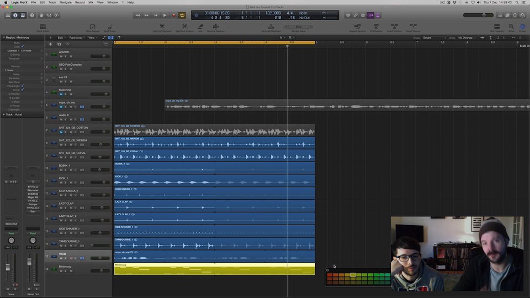The image size is (530, 298).
Task: Open tracks area View dropdown menu
Action: tap(92, 38)
